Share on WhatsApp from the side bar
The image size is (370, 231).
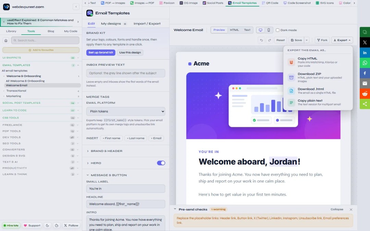(365, 63)
